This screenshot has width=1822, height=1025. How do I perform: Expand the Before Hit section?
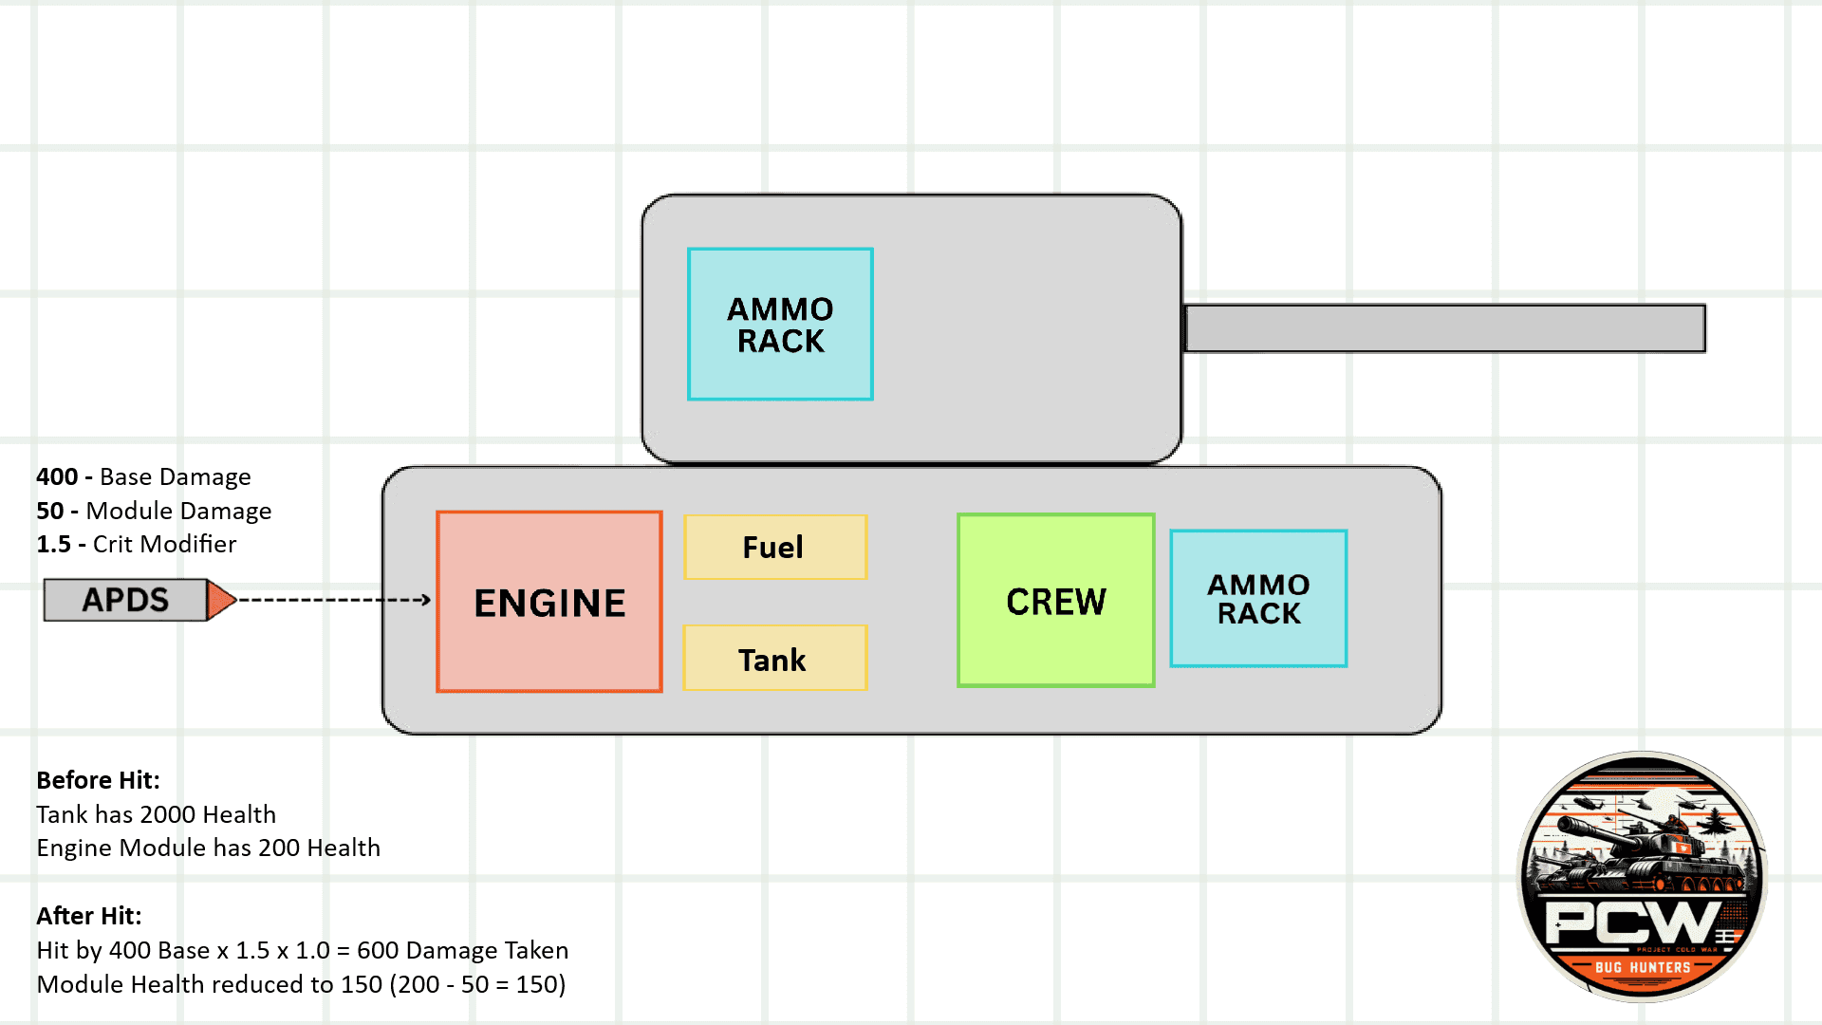click(98, 780)
